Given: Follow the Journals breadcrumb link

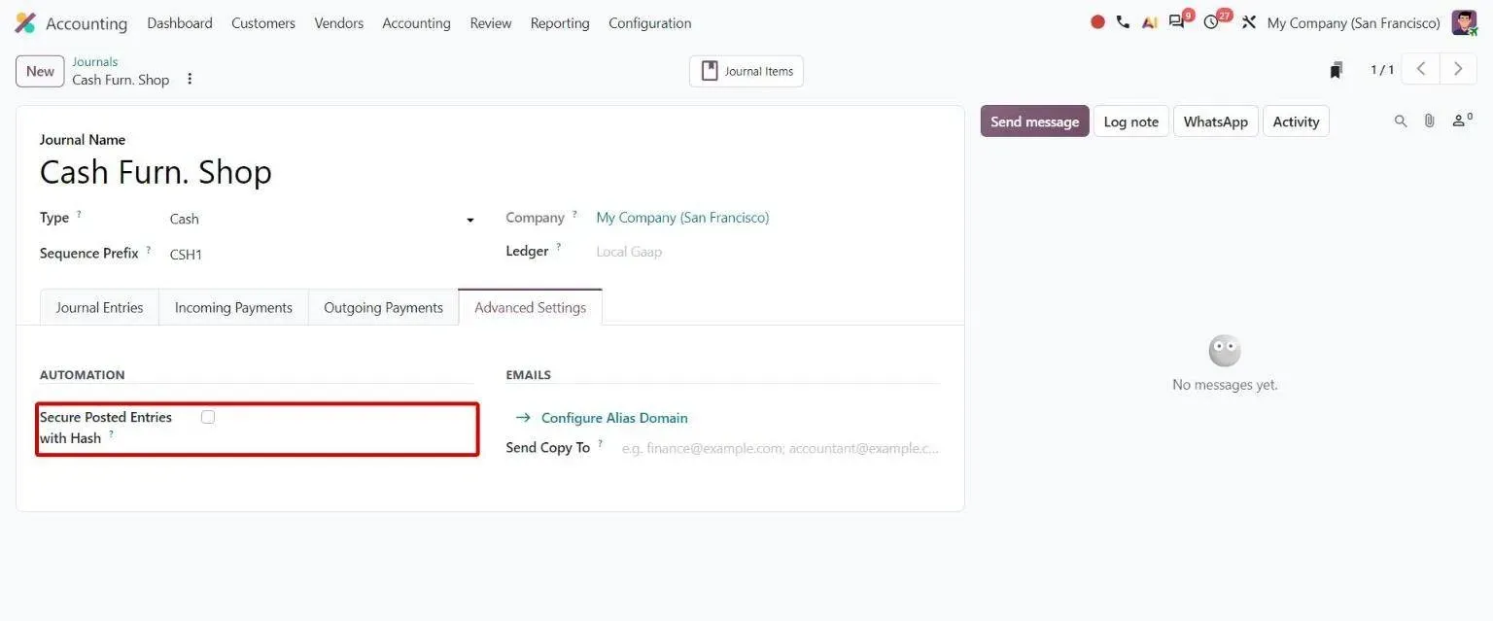Looking at the screenshot, I should [94, 61].
